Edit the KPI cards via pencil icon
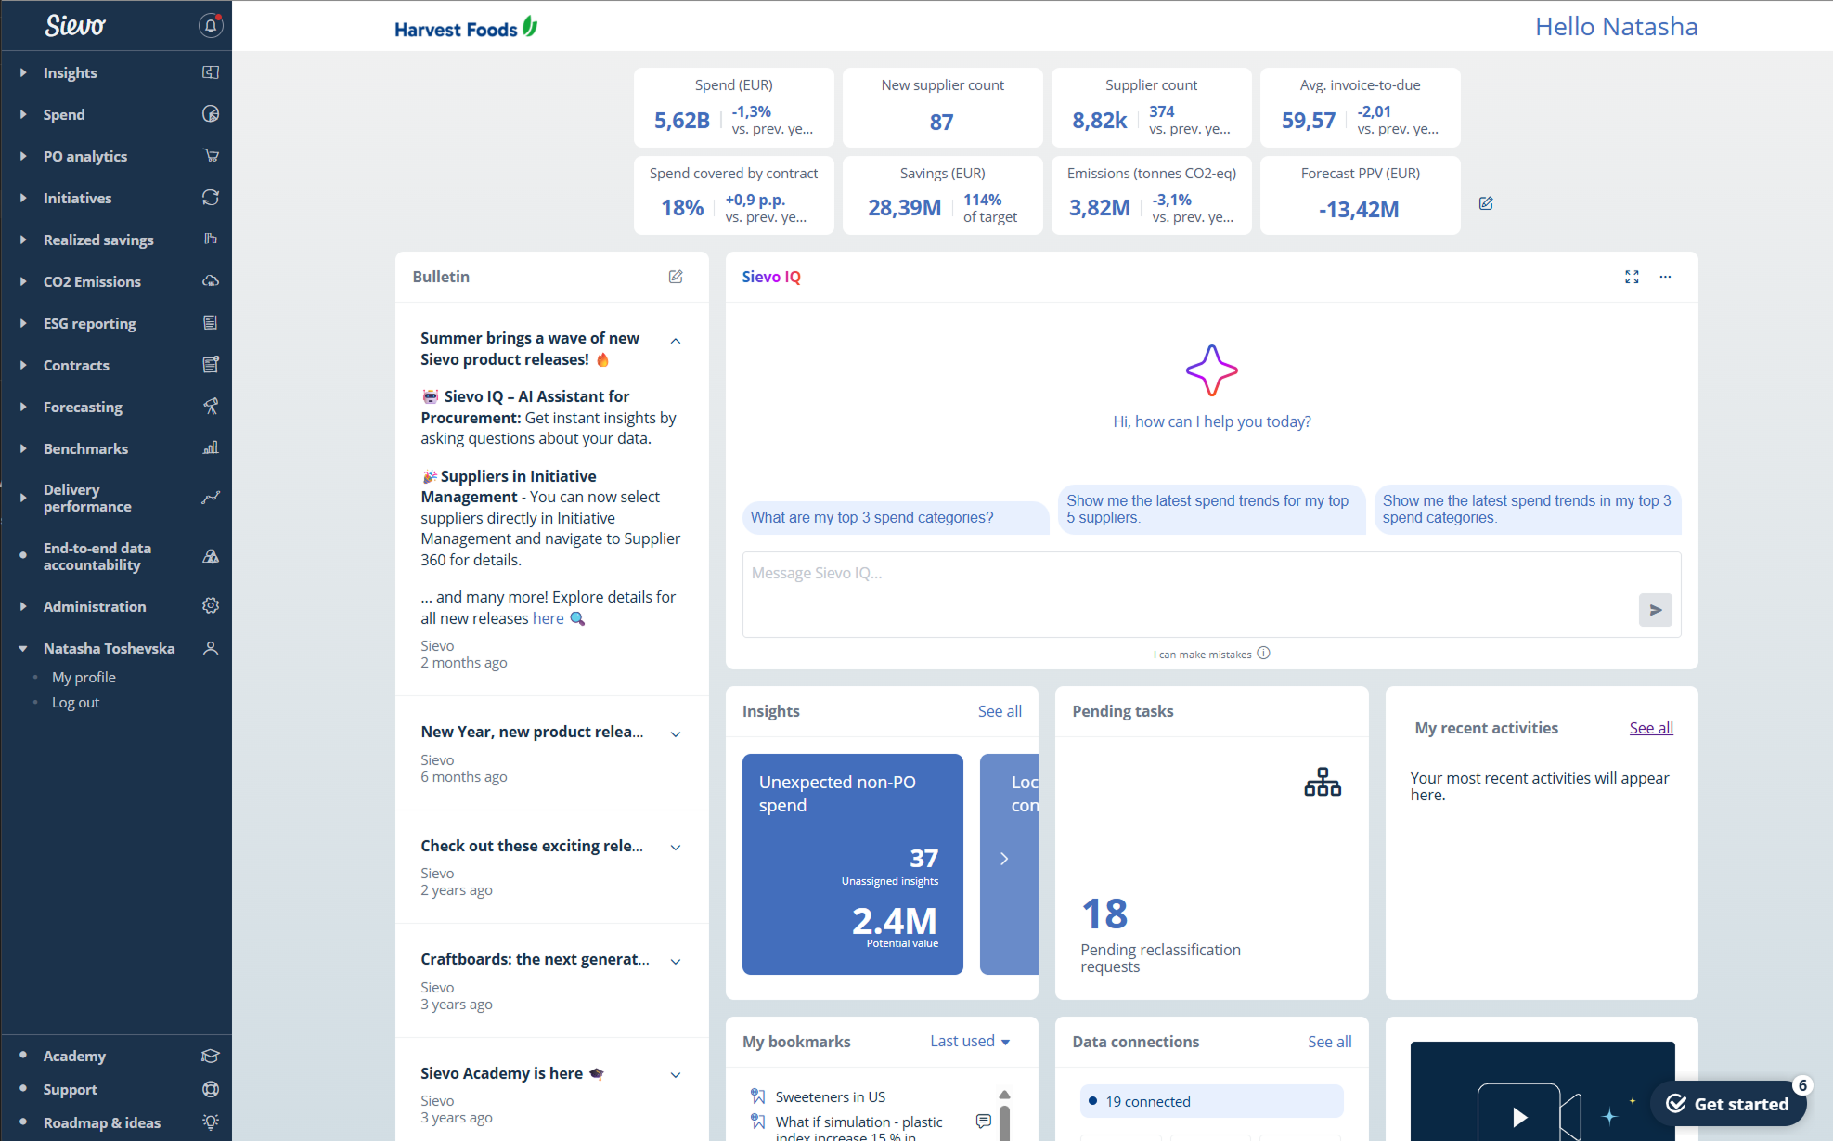 point(1486,203)
